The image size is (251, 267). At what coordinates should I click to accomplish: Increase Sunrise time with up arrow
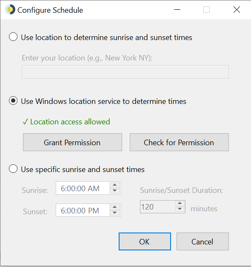click(x=115, y=185)
